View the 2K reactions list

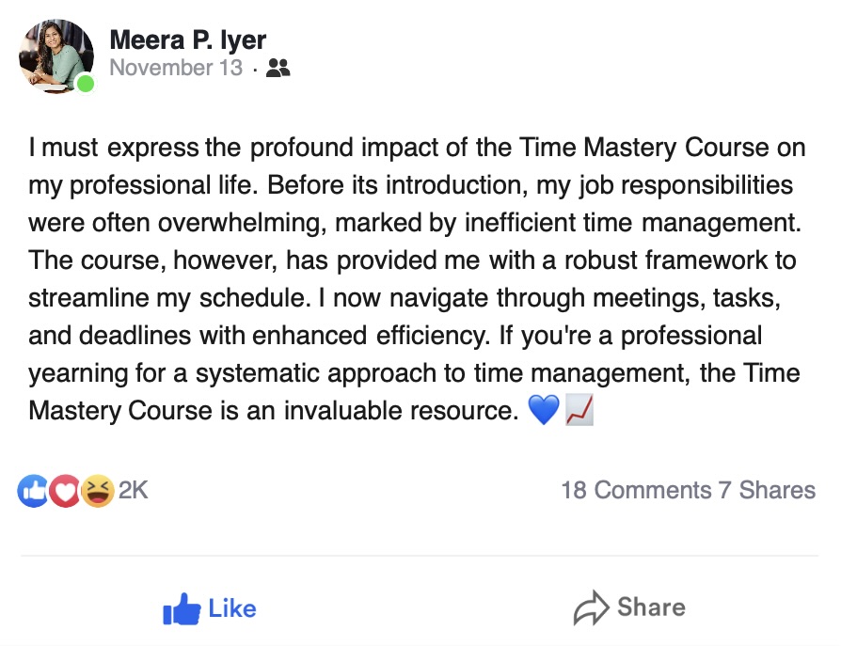pos(133,491)
